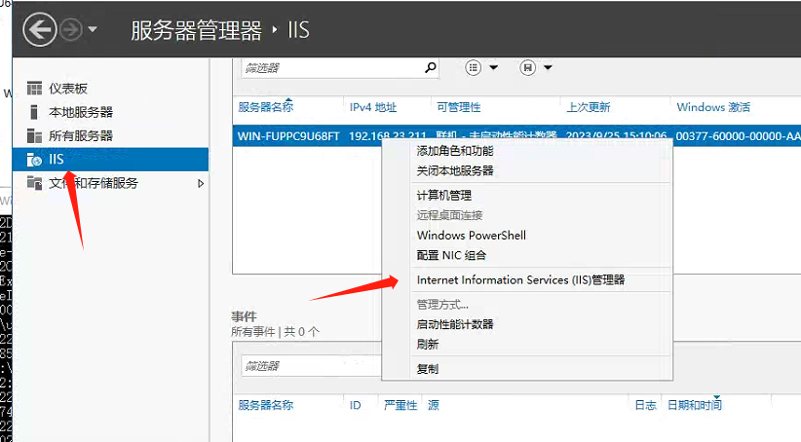Open 仪表板 dashboard in the sidebar
Screen dimensions: 801x442
click(x=68, y=89)
